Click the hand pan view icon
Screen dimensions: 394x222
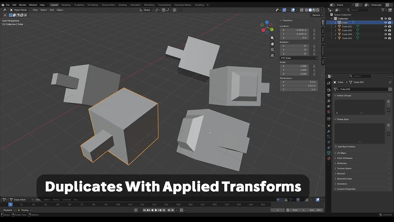(272, 44)
